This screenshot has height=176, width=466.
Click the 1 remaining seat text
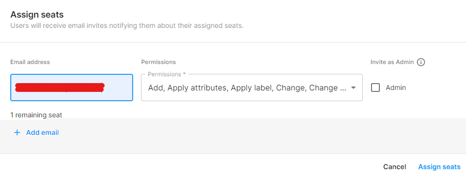[36, 115]
